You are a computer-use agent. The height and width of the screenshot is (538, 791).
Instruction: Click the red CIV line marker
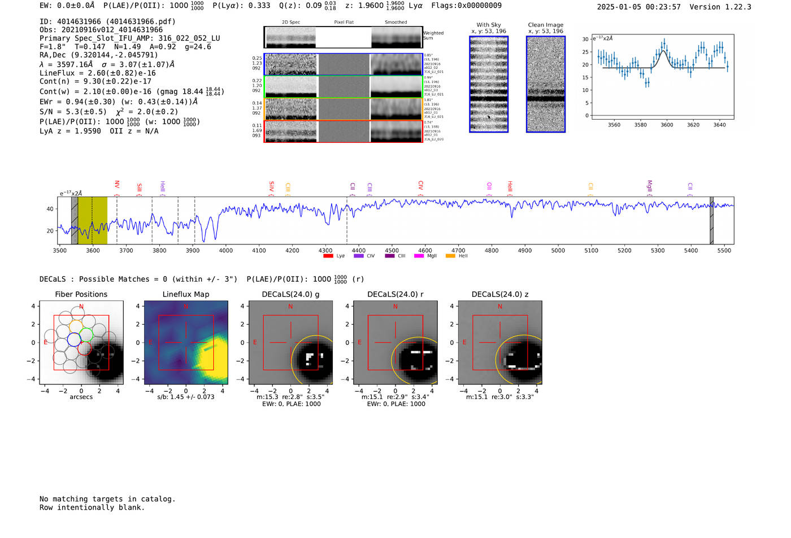(421, 189)
